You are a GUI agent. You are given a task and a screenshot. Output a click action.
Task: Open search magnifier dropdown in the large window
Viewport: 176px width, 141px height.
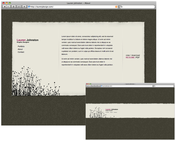pos(122,7)
